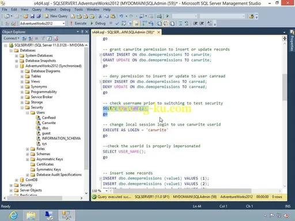Click the Undo arrow icon
The width and height of the screenshot is (295, 221).
(121, 16)
